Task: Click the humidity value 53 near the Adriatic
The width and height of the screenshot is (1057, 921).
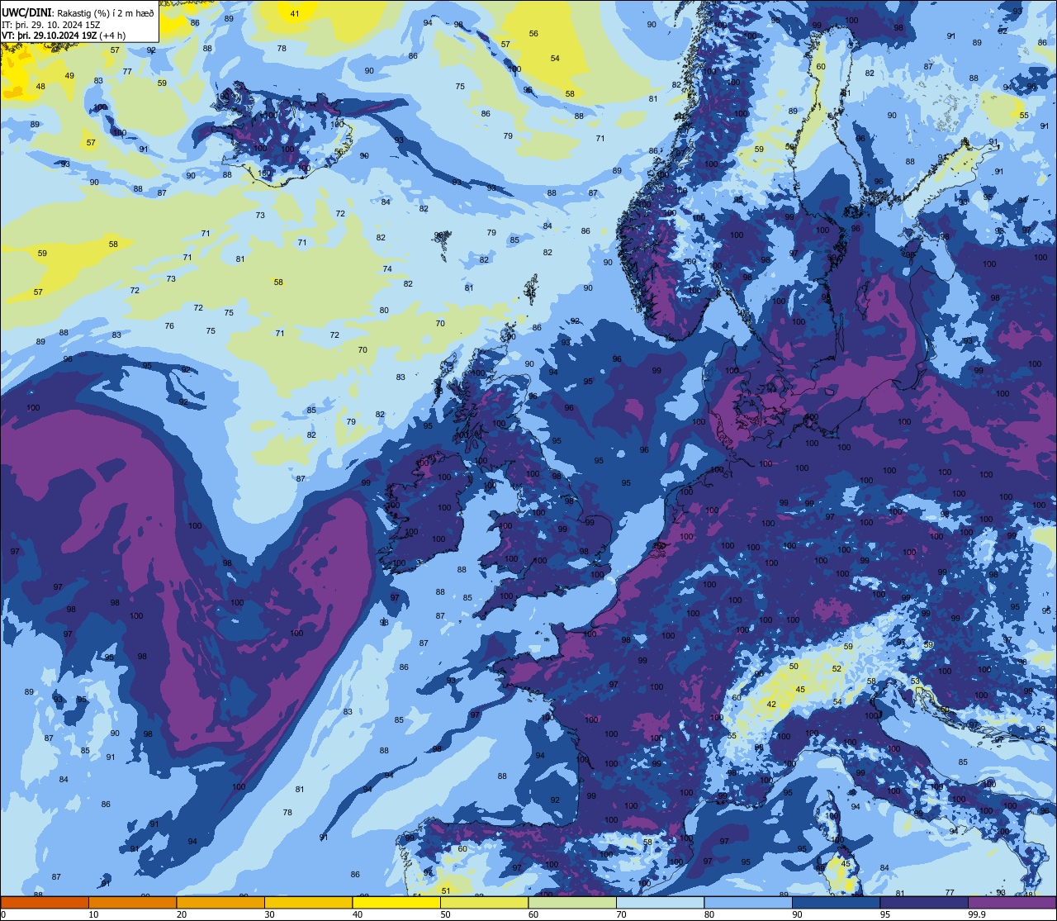Action: pos(915,681)
